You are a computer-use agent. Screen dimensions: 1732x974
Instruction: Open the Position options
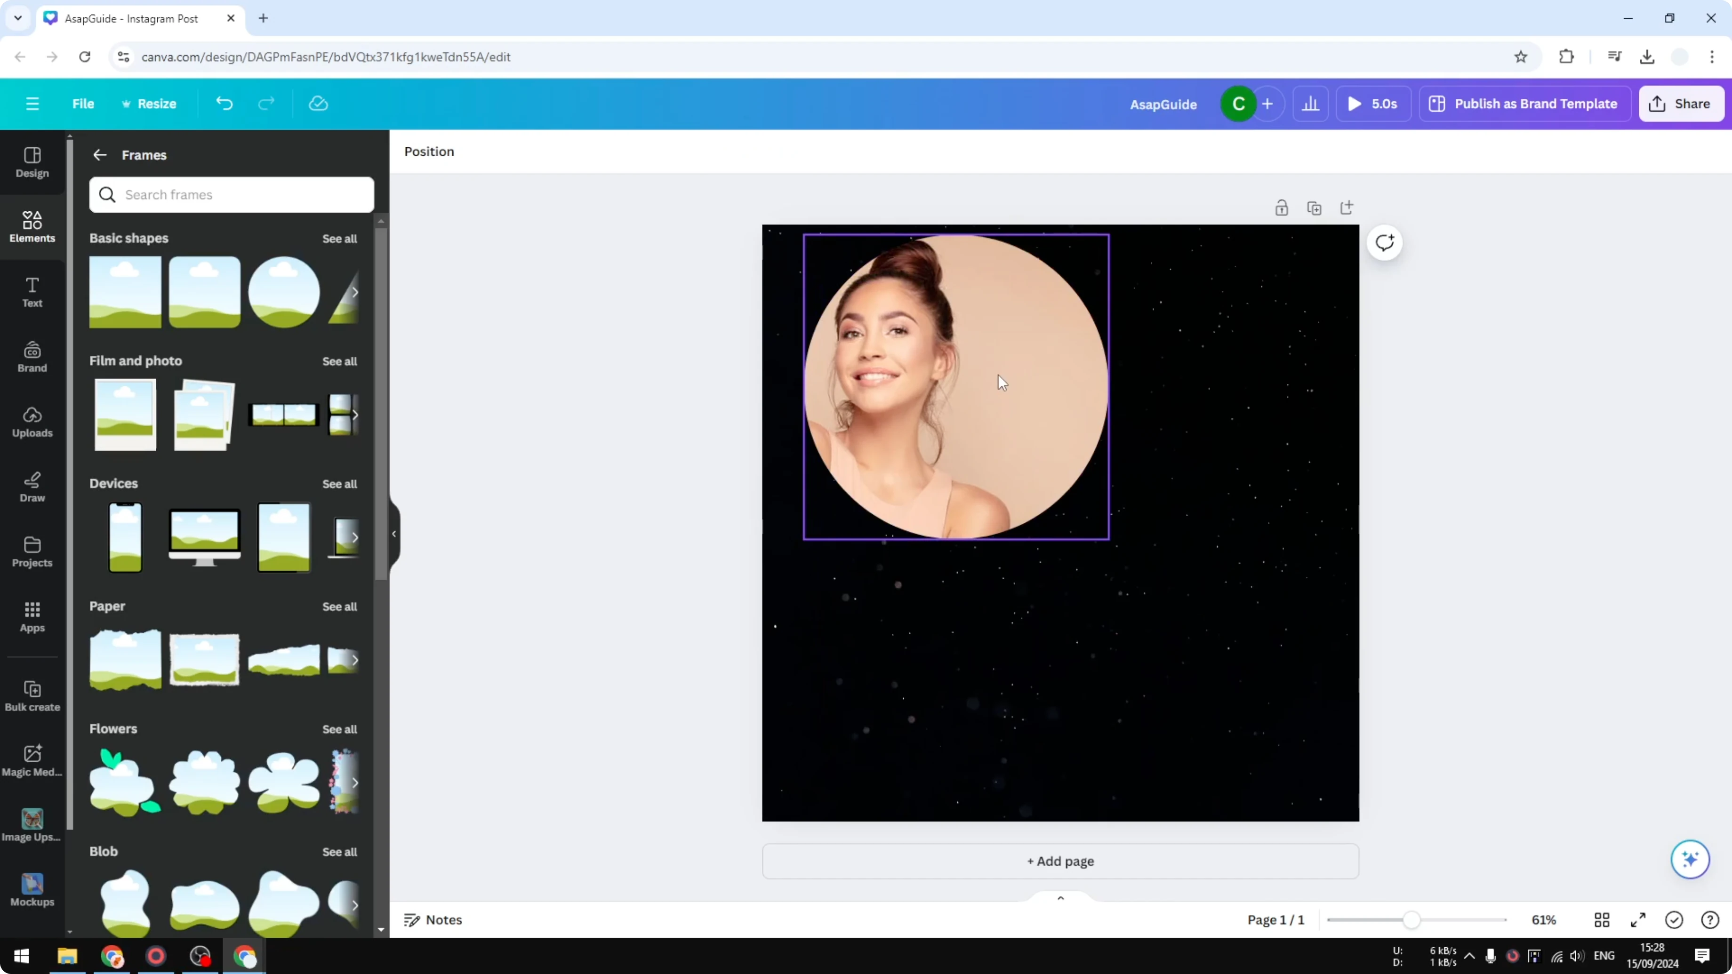click(x=429, y=151)
